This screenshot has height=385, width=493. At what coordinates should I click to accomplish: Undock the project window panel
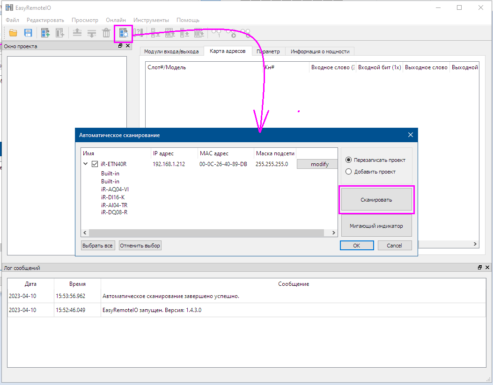pos(120,46)
